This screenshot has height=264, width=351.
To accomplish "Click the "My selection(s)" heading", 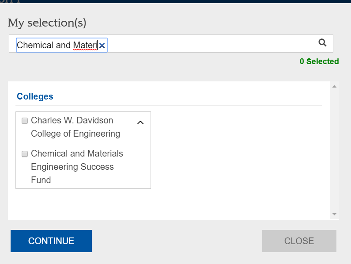I will point(47,23).
